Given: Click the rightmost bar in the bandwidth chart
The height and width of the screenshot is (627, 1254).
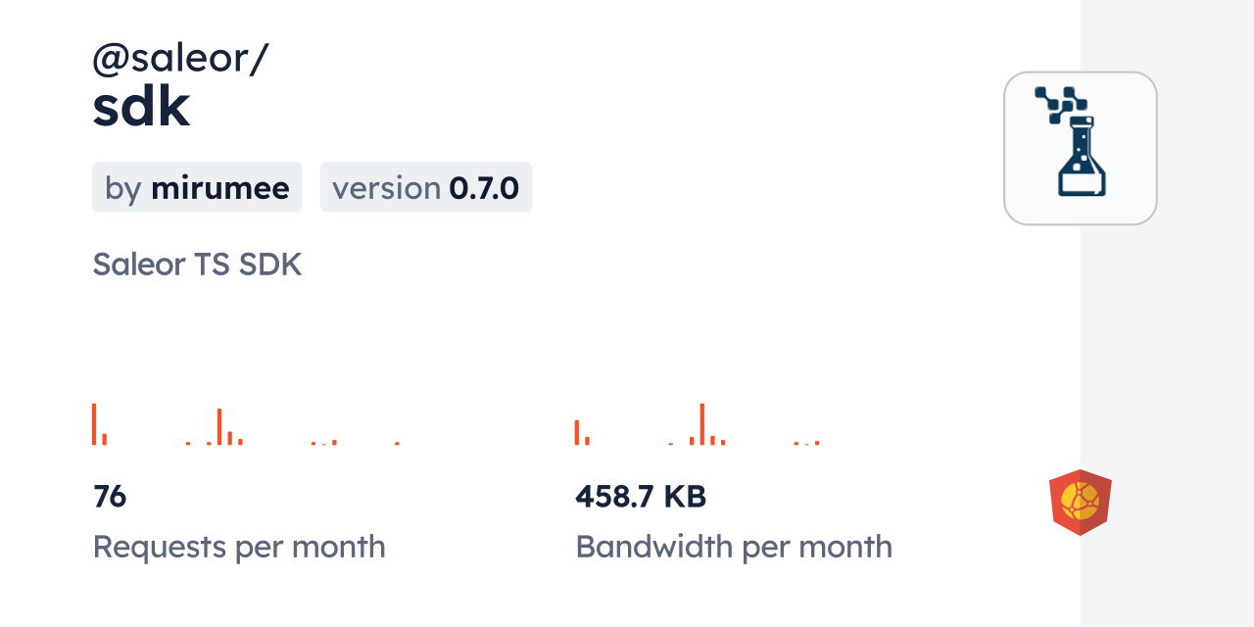Looking at the screenshot, I should pos(817,443).
